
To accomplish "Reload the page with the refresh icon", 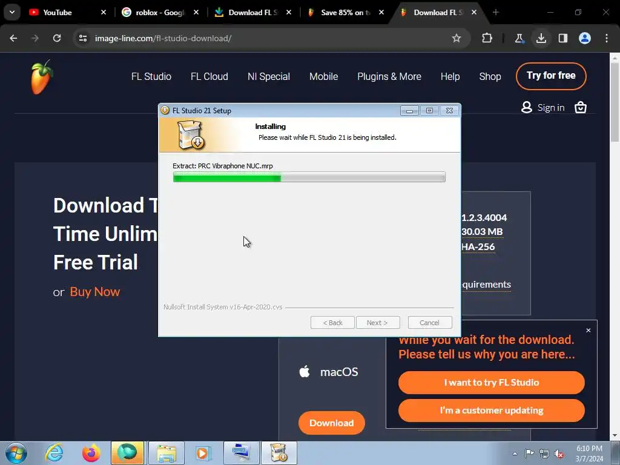I will 57,38.
